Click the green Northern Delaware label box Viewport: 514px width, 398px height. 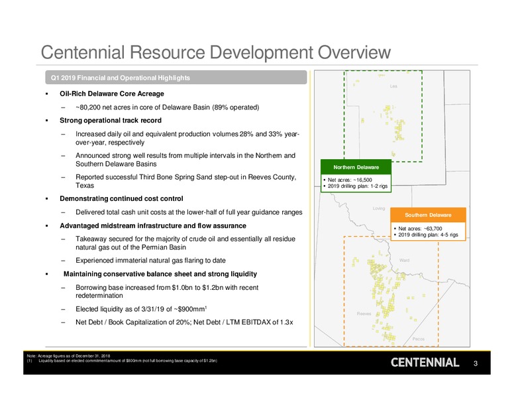tap(356, 167)
